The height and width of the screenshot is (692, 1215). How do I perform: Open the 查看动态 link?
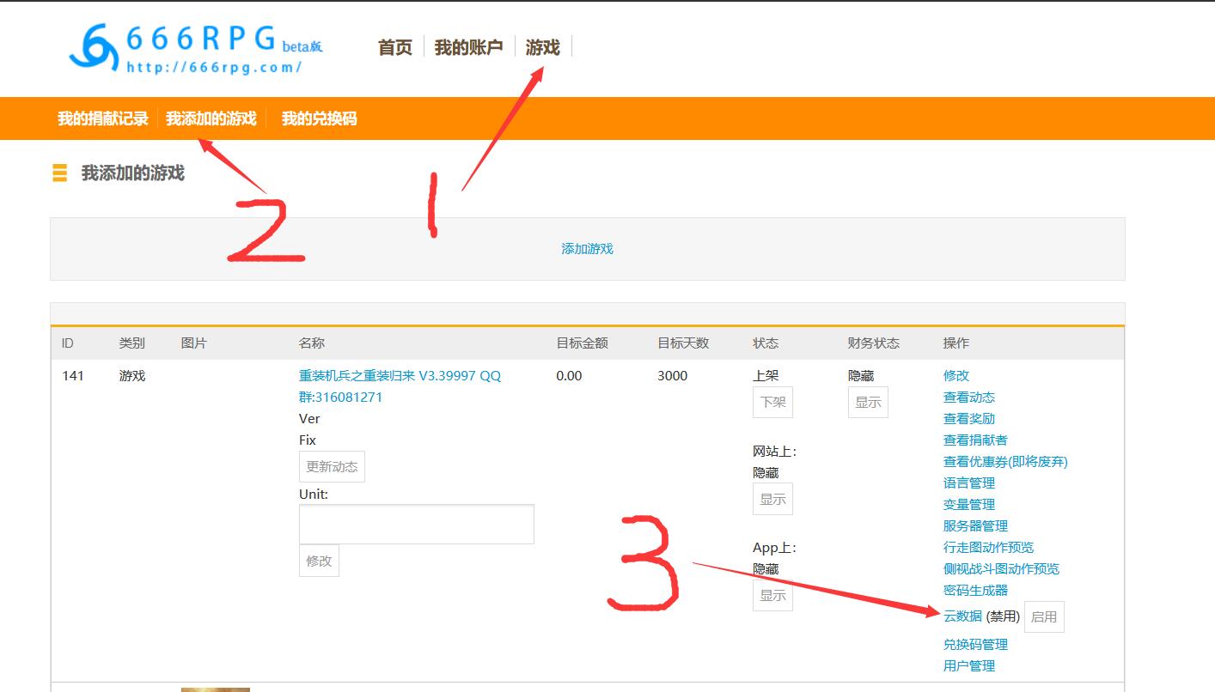(x=969, y=398)
